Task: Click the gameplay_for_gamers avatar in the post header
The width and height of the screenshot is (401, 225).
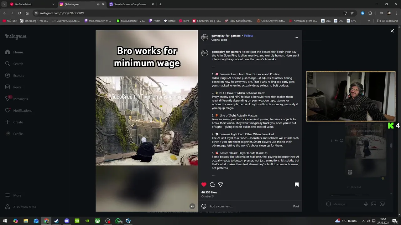Action: tap(205, 37)
